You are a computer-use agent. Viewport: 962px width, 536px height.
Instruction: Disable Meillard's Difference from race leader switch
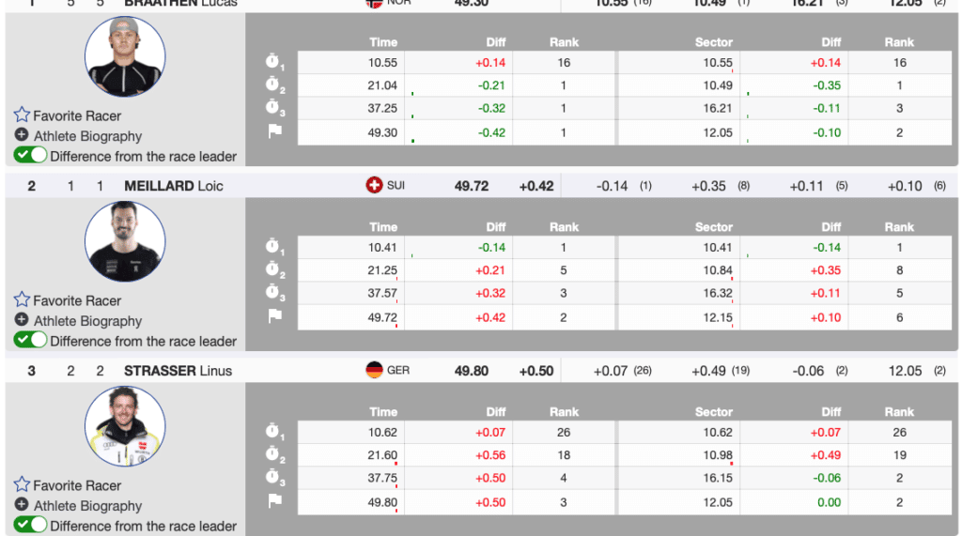[x=30, y=341]
